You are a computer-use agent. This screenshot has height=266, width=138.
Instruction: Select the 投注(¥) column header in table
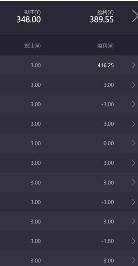pyautogui.click(x=33, y=46)
